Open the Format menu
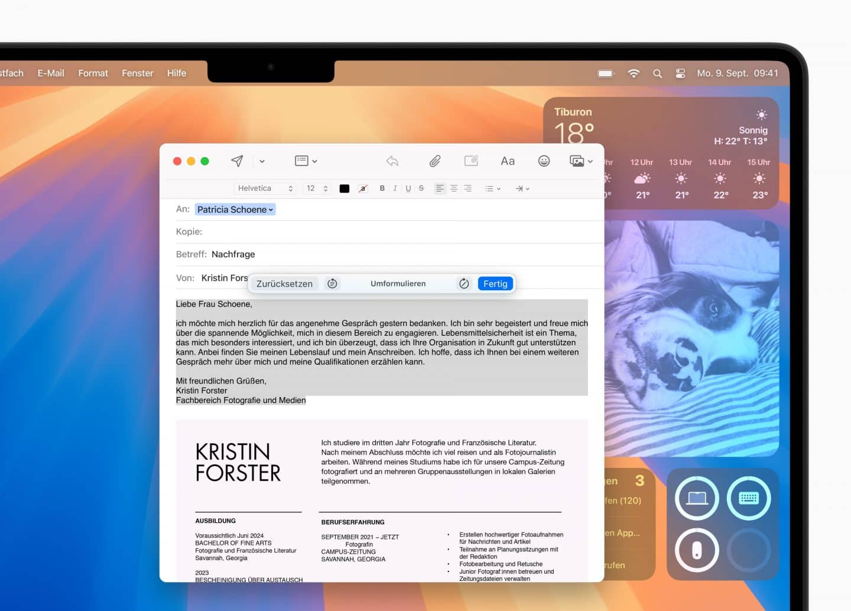Viewport: 851px width, 611px height. click(92, 73)
